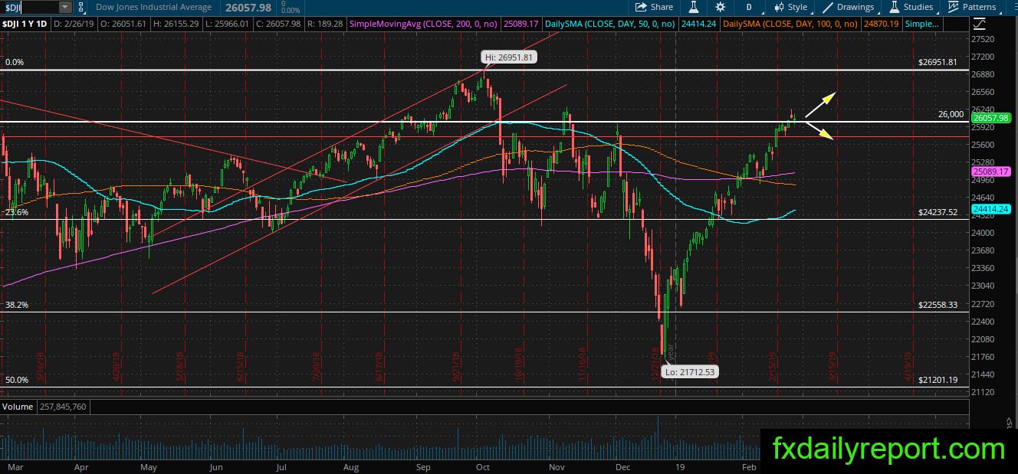Click the Lo: 21712.53 price bubble
The width and height of the screenshot is (1018, 474).
[x=690, y=371]
